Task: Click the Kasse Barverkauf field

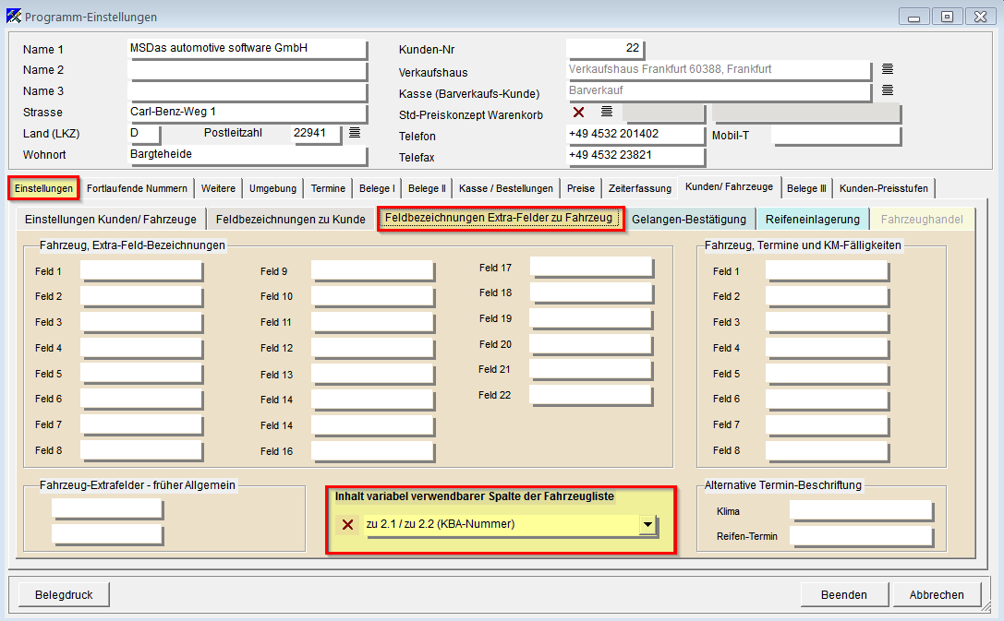Action: pyautogui.click(x=719, y=91)
